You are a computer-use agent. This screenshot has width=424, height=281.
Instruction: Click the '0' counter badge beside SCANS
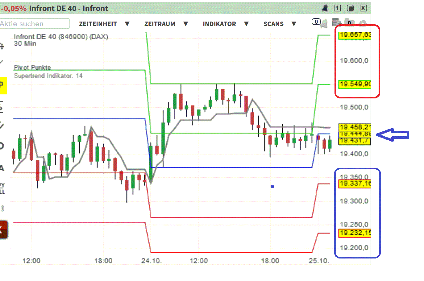(316, 22)
